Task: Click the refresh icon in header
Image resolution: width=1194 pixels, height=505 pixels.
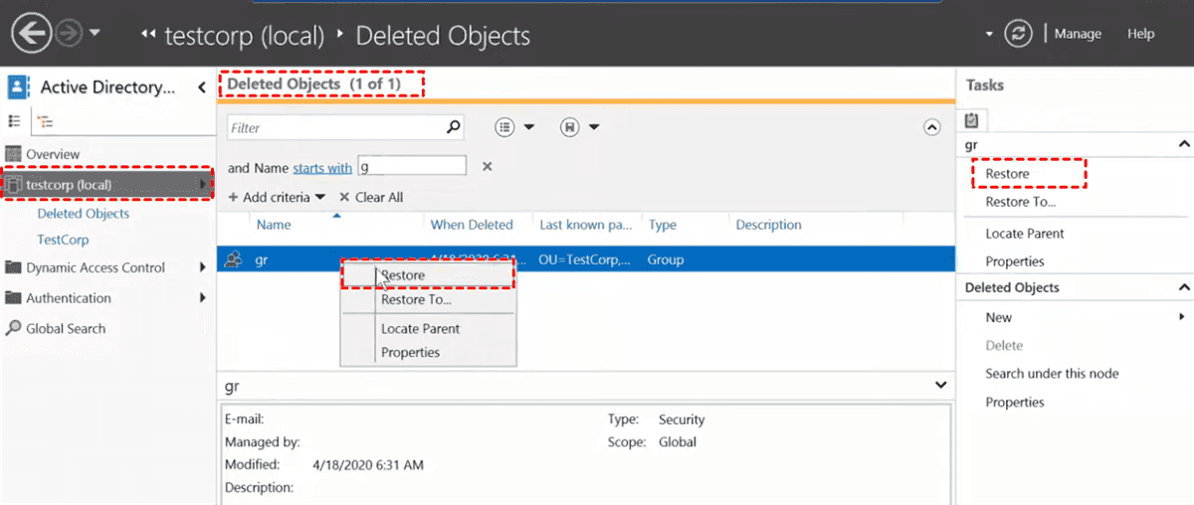Action: [x=1018, y=34]
